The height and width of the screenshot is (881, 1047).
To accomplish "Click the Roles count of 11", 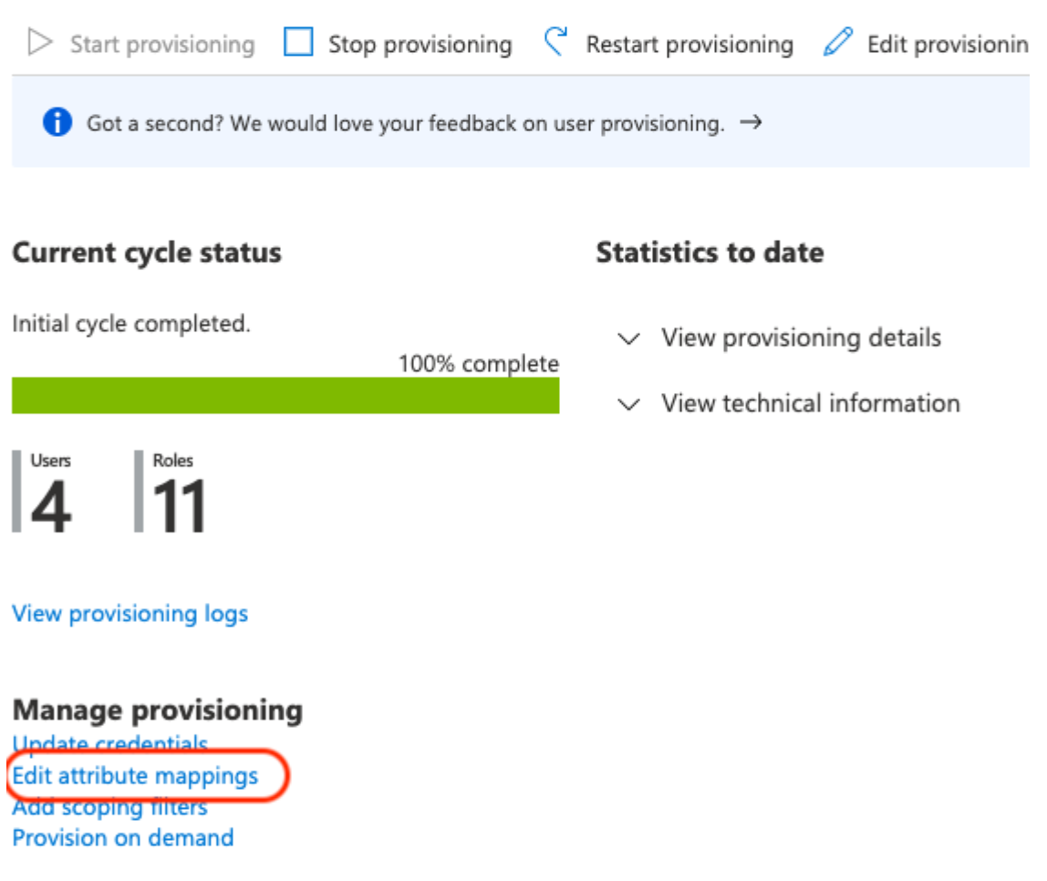I will (179, 505).
